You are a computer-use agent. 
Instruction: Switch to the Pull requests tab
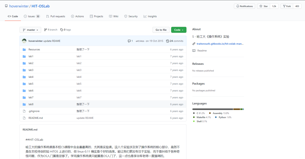pyautogui.click(x=56, y=16)
